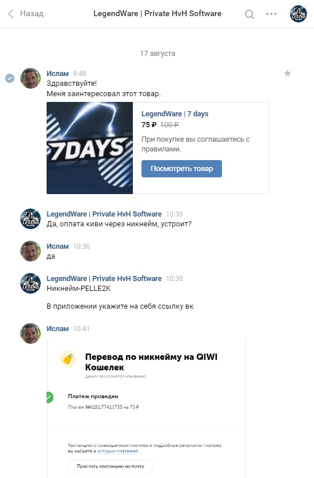Toggle the selected checkmark on first message
The width and height of the screenshot is (314, 478).
[x=10, y=78]
